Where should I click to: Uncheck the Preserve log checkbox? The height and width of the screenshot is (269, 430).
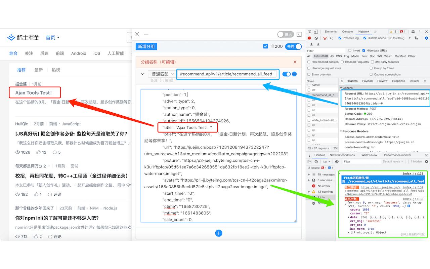340,38
